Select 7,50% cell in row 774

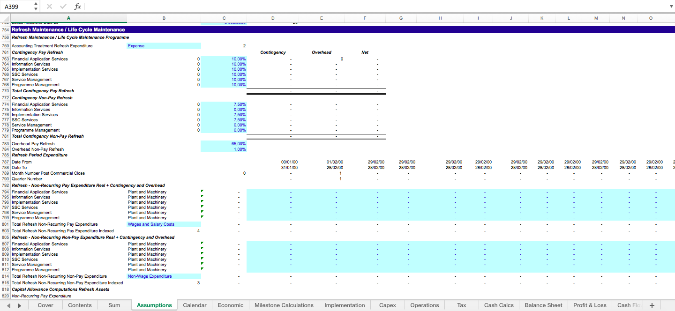(x=224, y=104)
